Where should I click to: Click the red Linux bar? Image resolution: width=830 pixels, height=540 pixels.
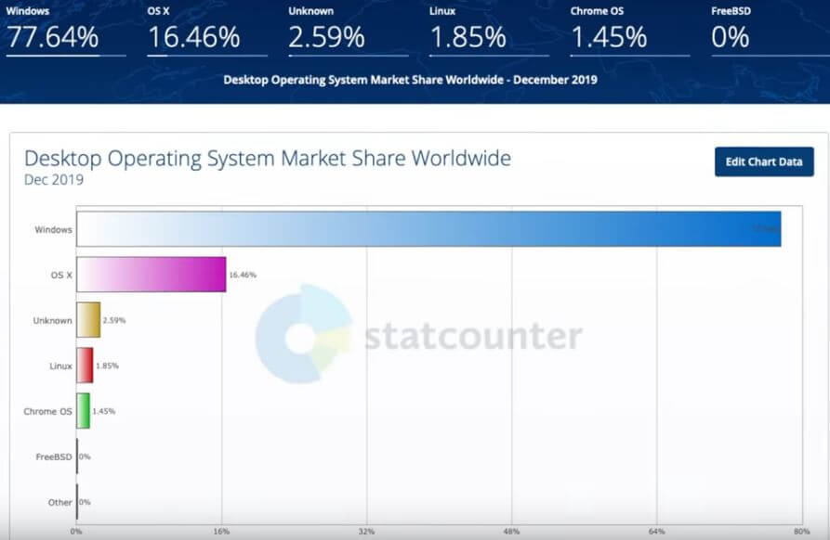tap(85, 366)
